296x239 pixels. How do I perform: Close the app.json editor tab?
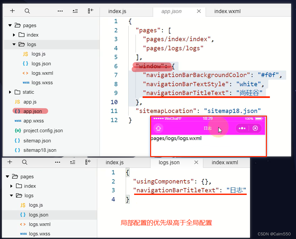(199, 11)
